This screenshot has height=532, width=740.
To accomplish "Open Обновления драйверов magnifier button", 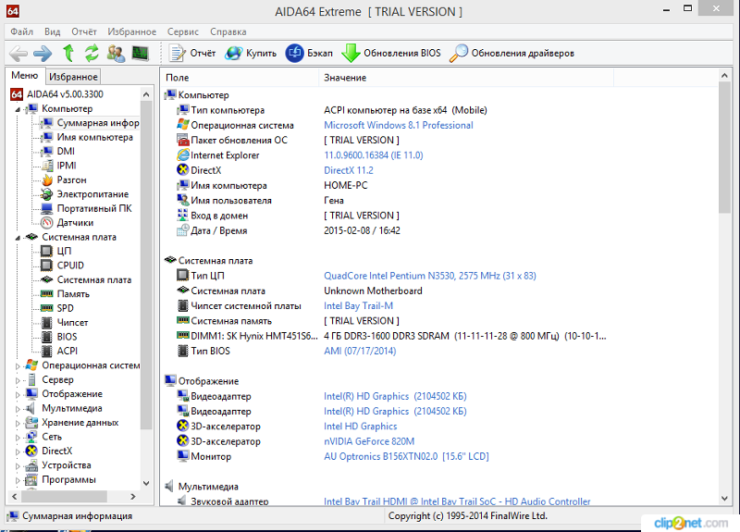I will [512, 53].
